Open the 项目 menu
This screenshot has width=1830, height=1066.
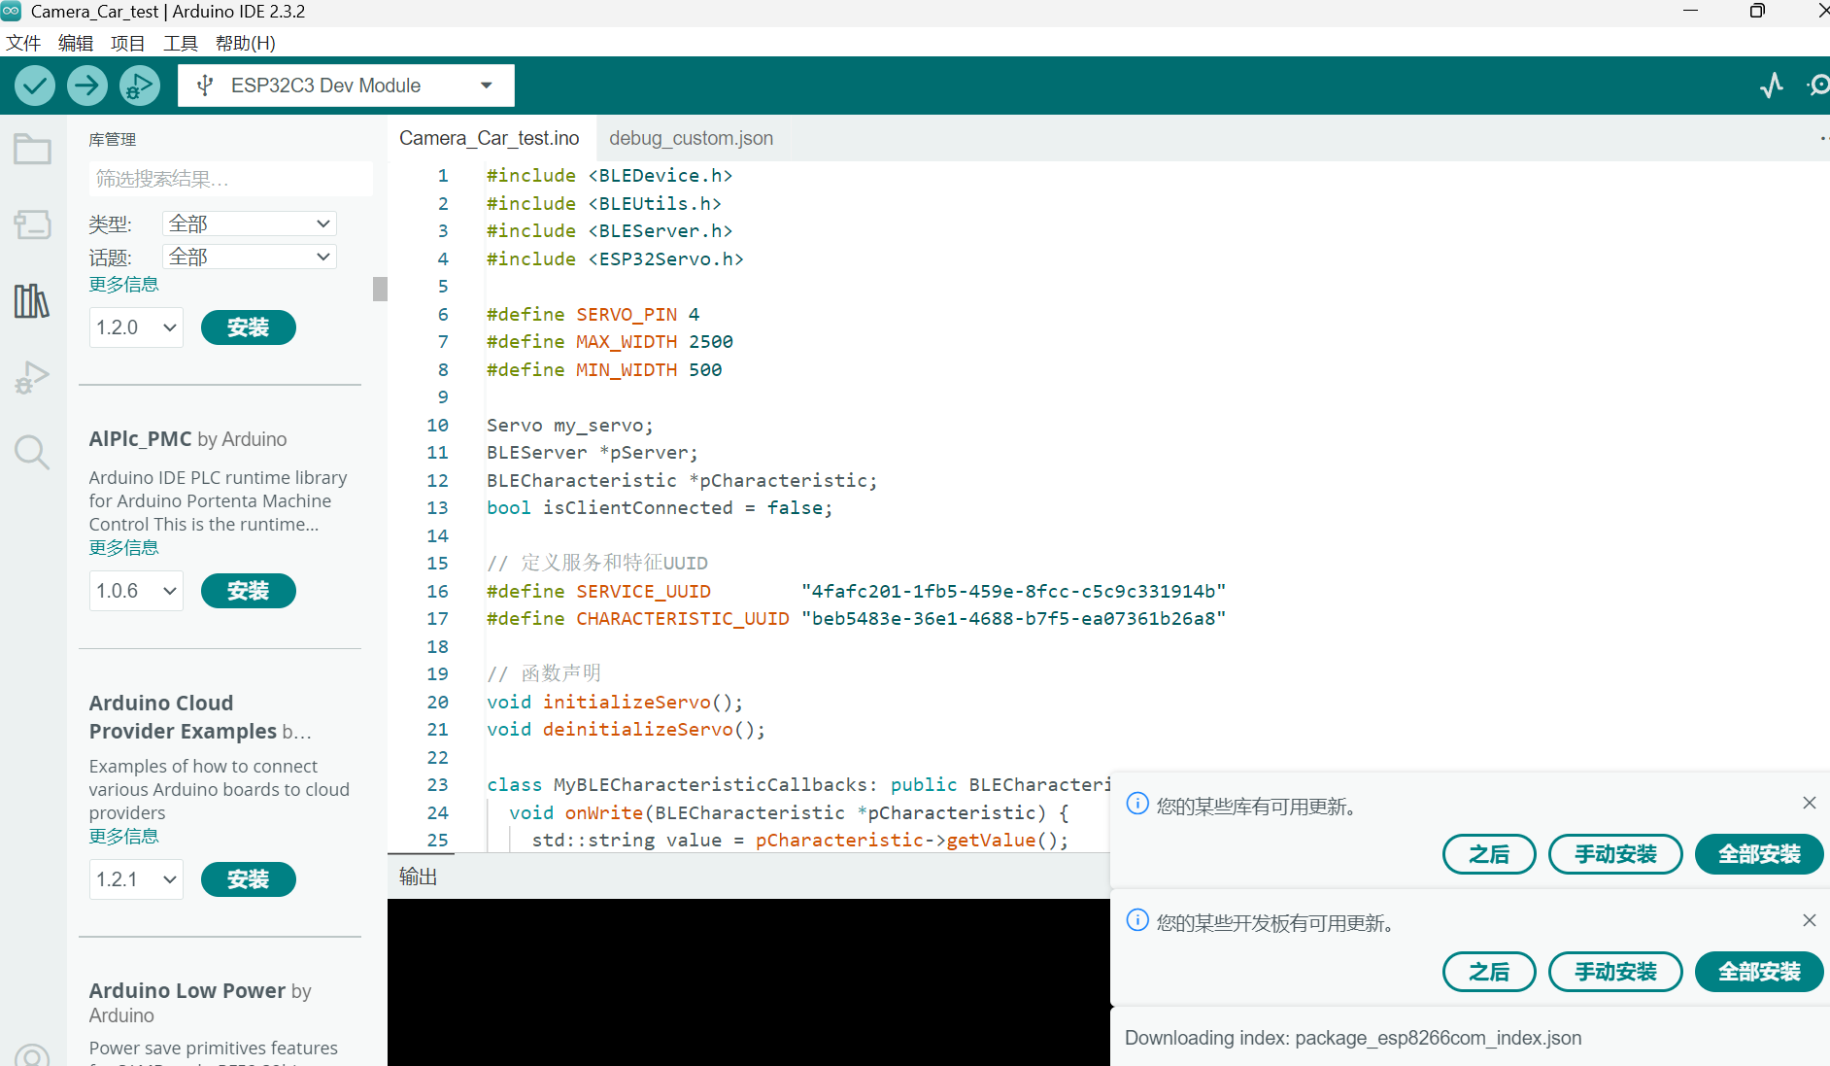(128, 43)
